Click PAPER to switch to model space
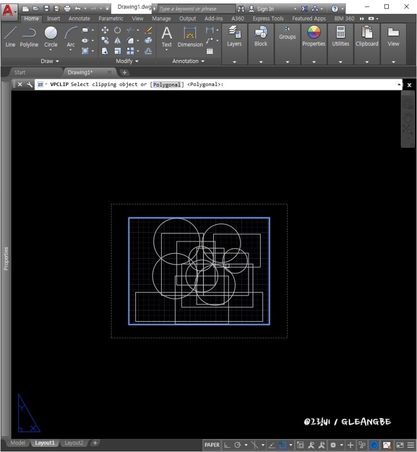Viewport: 417px width, 452px height. tap(212, 445)
